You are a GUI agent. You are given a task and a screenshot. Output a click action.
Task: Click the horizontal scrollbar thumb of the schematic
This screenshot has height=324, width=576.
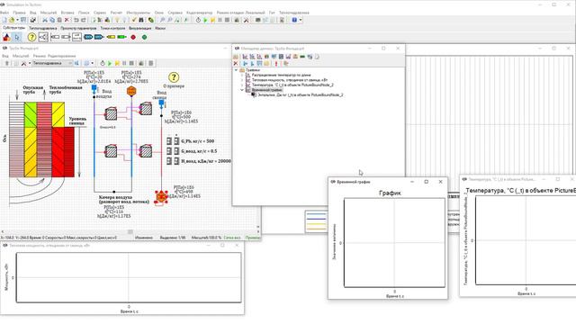click(130, 231)
